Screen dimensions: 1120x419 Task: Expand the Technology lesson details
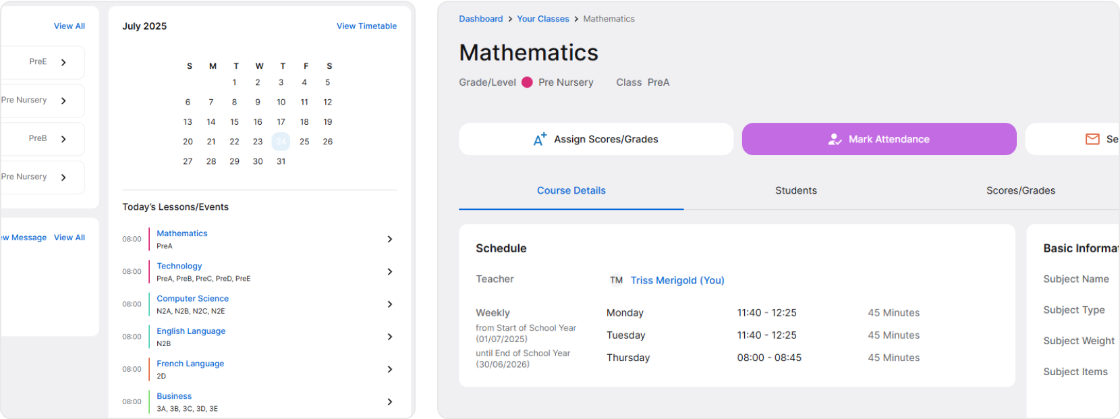[389, 271]
